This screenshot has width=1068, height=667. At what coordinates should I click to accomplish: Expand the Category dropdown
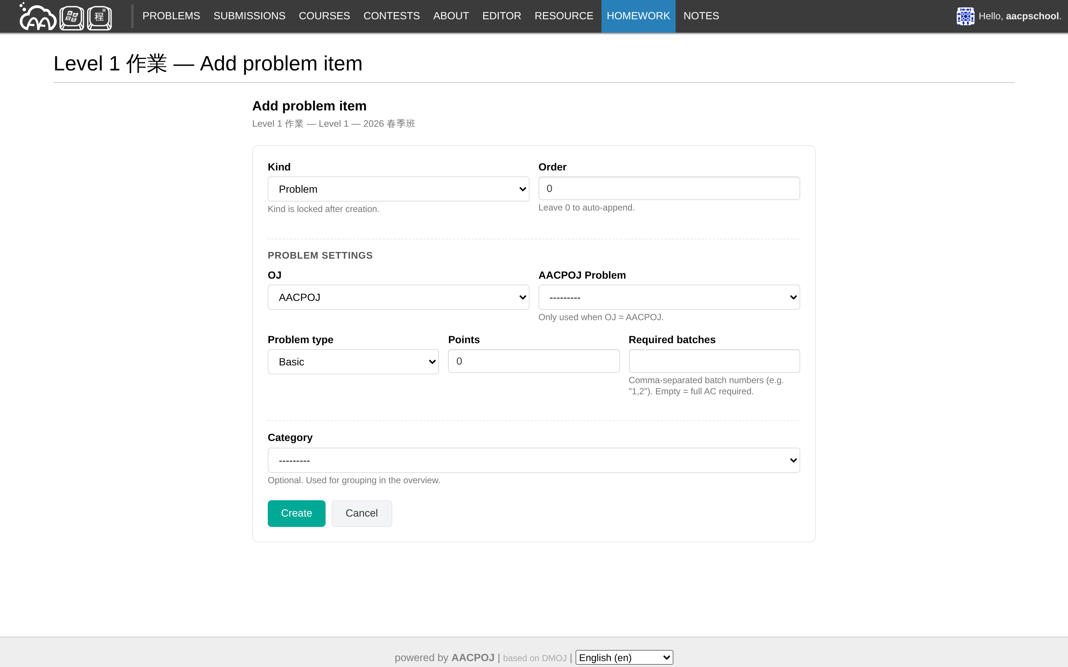534,461
